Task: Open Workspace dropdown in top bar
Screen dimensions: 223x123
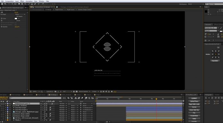Action: [x=196, y=4]
